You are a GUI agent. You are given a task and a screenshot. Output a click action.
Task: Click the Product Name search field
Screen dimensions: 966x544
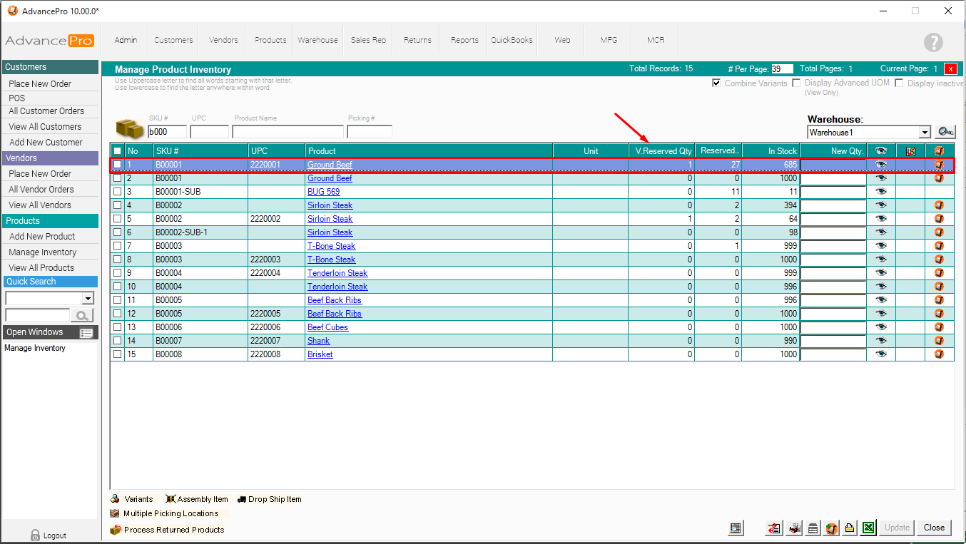coord(288,132)
